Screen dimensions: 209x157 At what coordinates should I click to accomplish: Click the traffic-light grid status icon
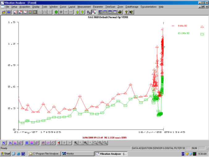click(30, 12)
